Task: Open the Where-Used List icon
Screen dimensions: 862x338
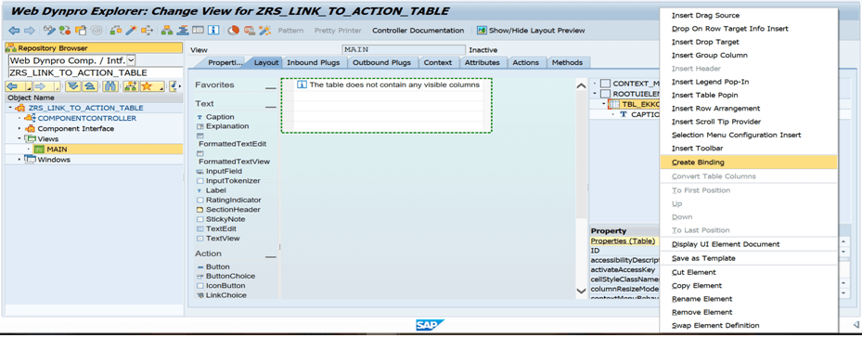Action: click(147, 31)
